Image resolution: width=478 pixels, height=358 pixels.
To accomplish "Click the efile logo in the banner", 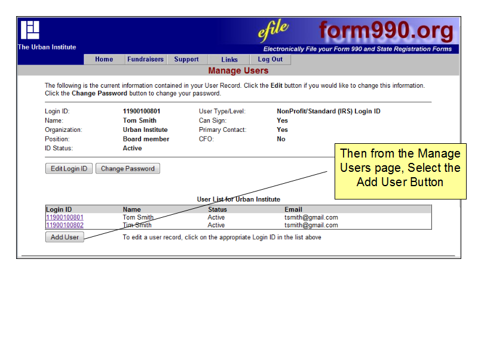I will tap(274, 29).
